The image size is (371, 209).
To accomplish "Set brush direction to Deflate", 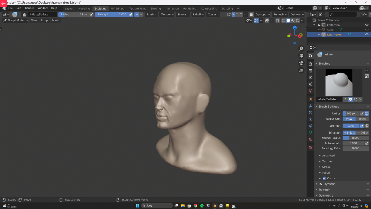I will 363,133.
